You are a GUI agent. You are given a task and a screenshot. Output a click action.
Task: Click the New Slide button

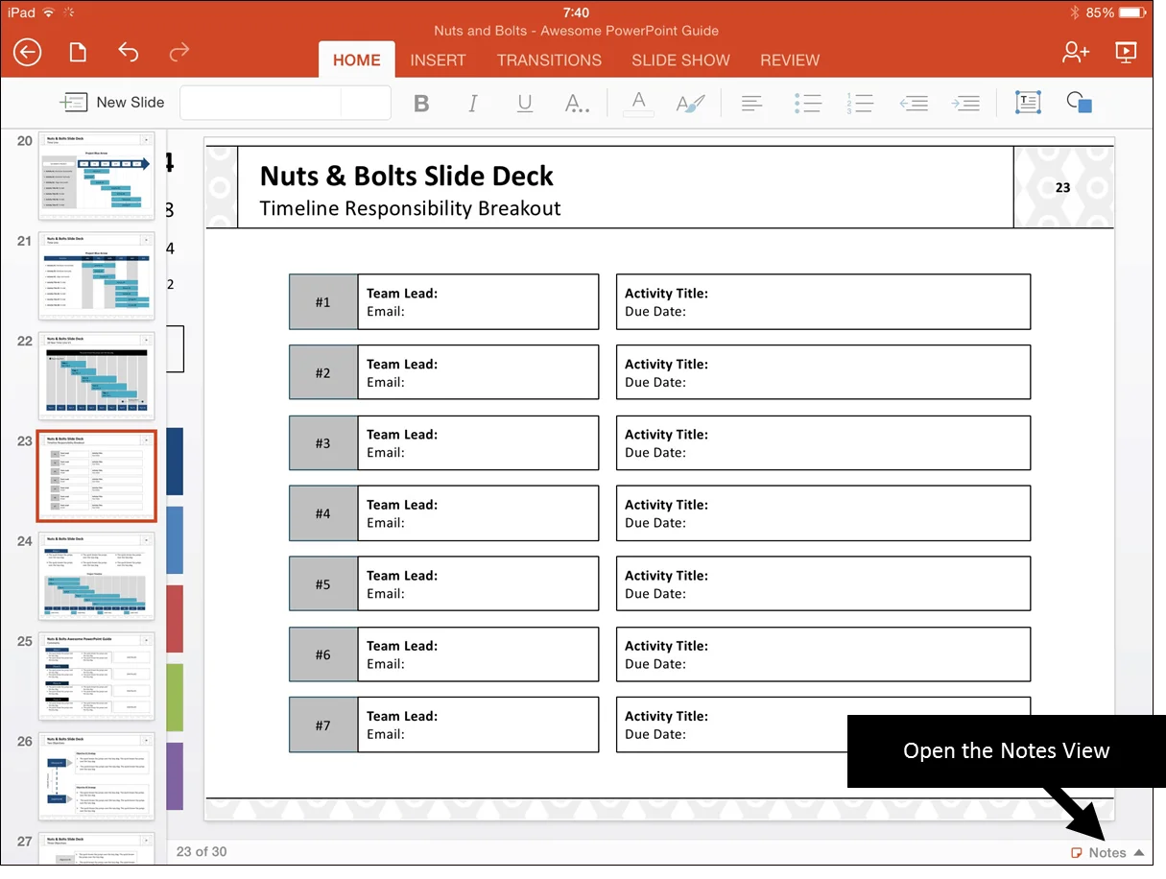pos(111,103)
